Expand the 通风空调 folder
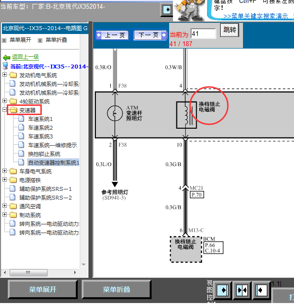The image size is (294, 304). [x=5, y=205]
